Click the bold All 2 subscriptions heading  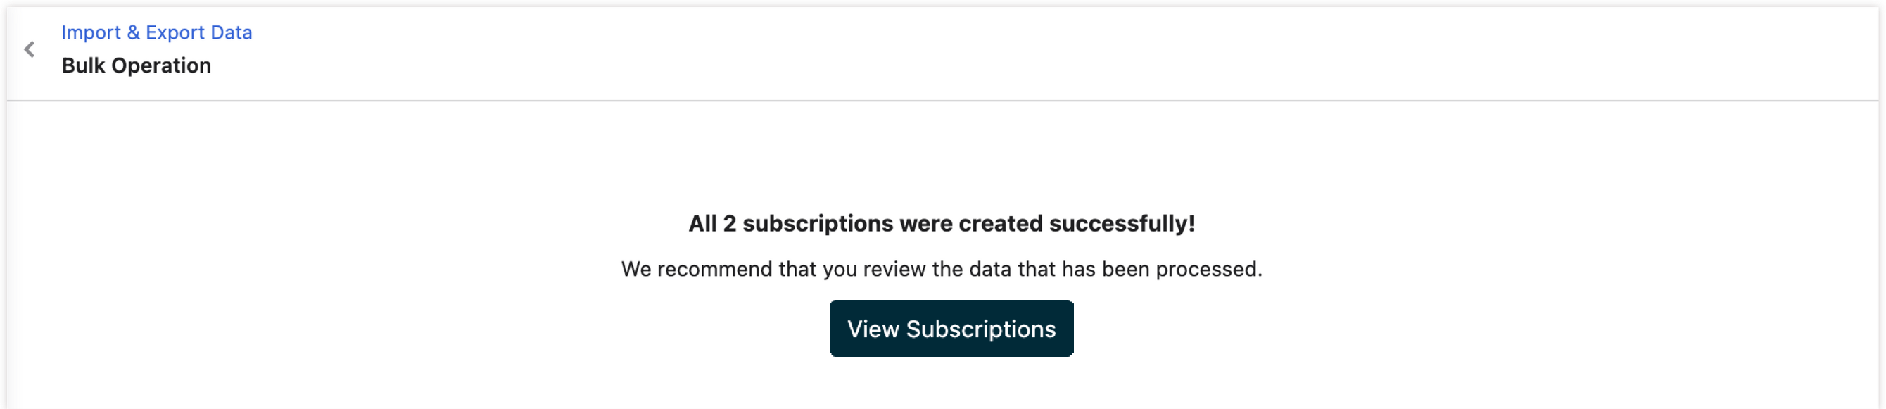(x=942, y=224)
